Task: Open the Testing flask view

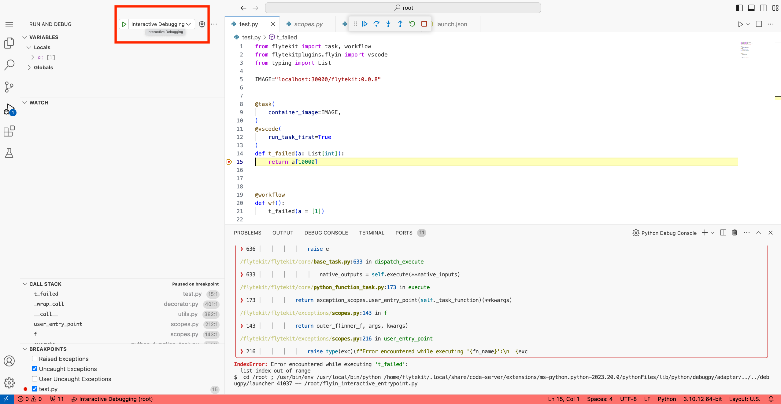Action: (9, 153)
